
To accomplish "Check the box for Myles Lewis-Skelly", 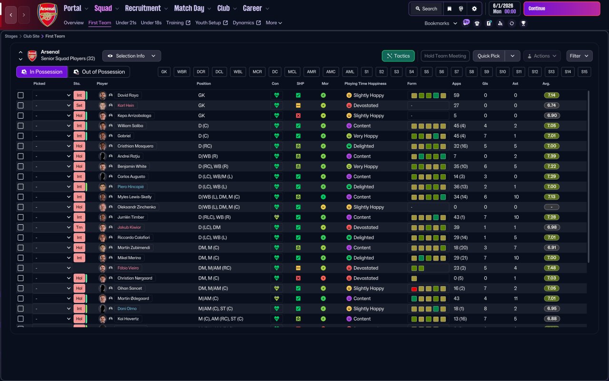I will [20, 197].
